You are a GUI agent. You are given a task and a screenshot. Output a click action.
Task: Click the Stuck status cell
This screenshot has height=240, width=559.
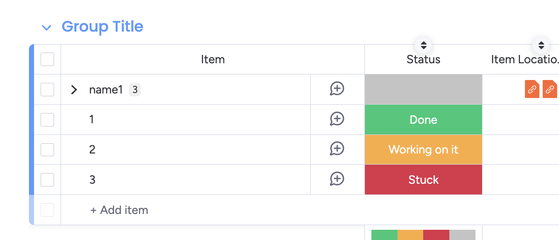(x=423, y=180)
